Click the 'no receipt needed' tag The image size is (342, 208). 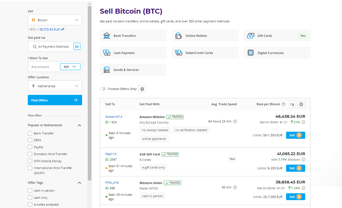tap(155, 130)
